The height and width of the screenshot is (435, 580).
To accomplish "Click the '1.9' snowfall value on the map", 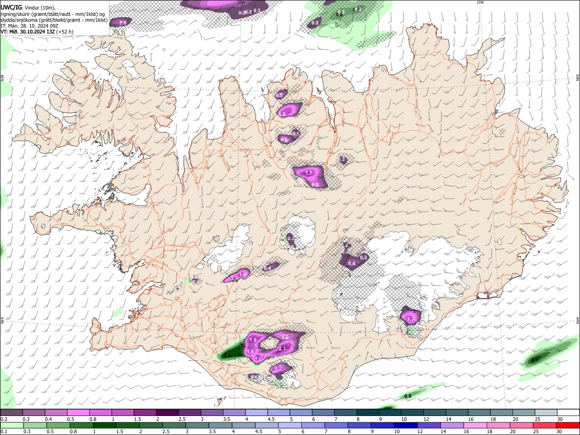I will click(x=253, y=340).
